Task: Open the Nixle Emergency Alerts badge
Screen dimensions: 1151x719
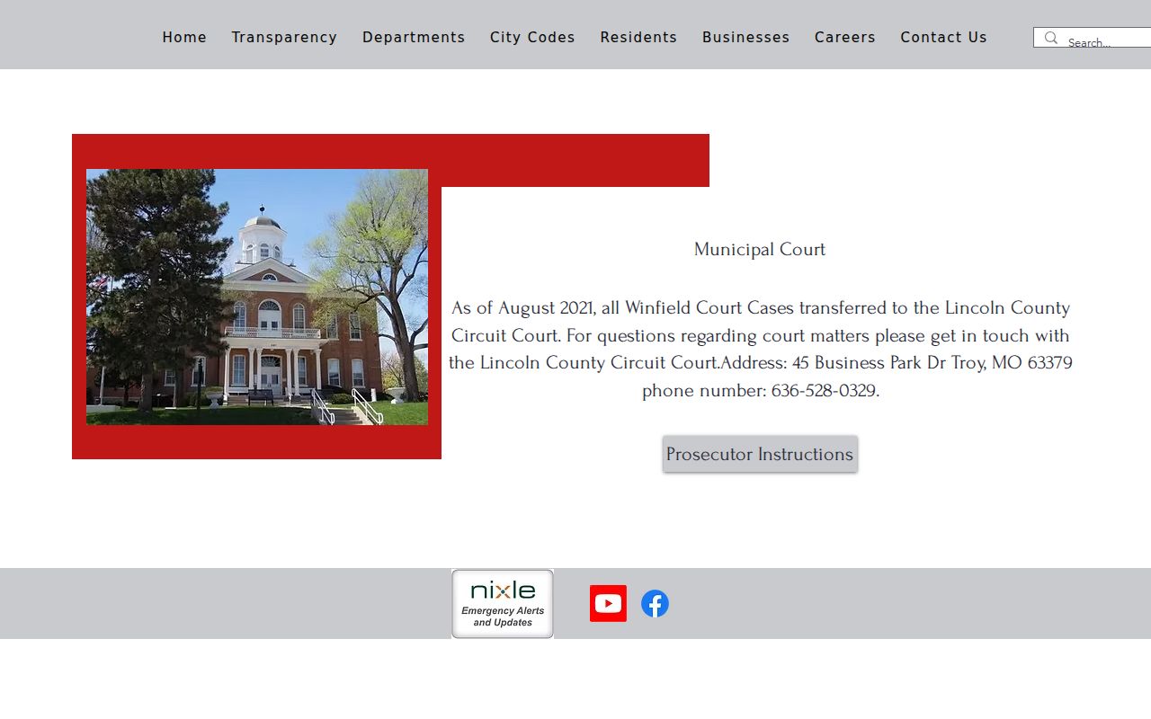Action: tap(503, 604)
